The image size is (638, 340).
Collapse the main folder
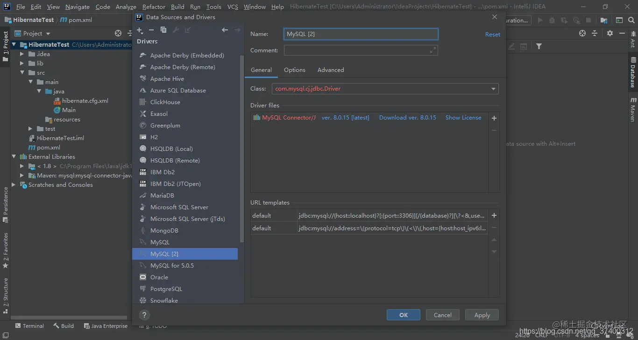30,82
